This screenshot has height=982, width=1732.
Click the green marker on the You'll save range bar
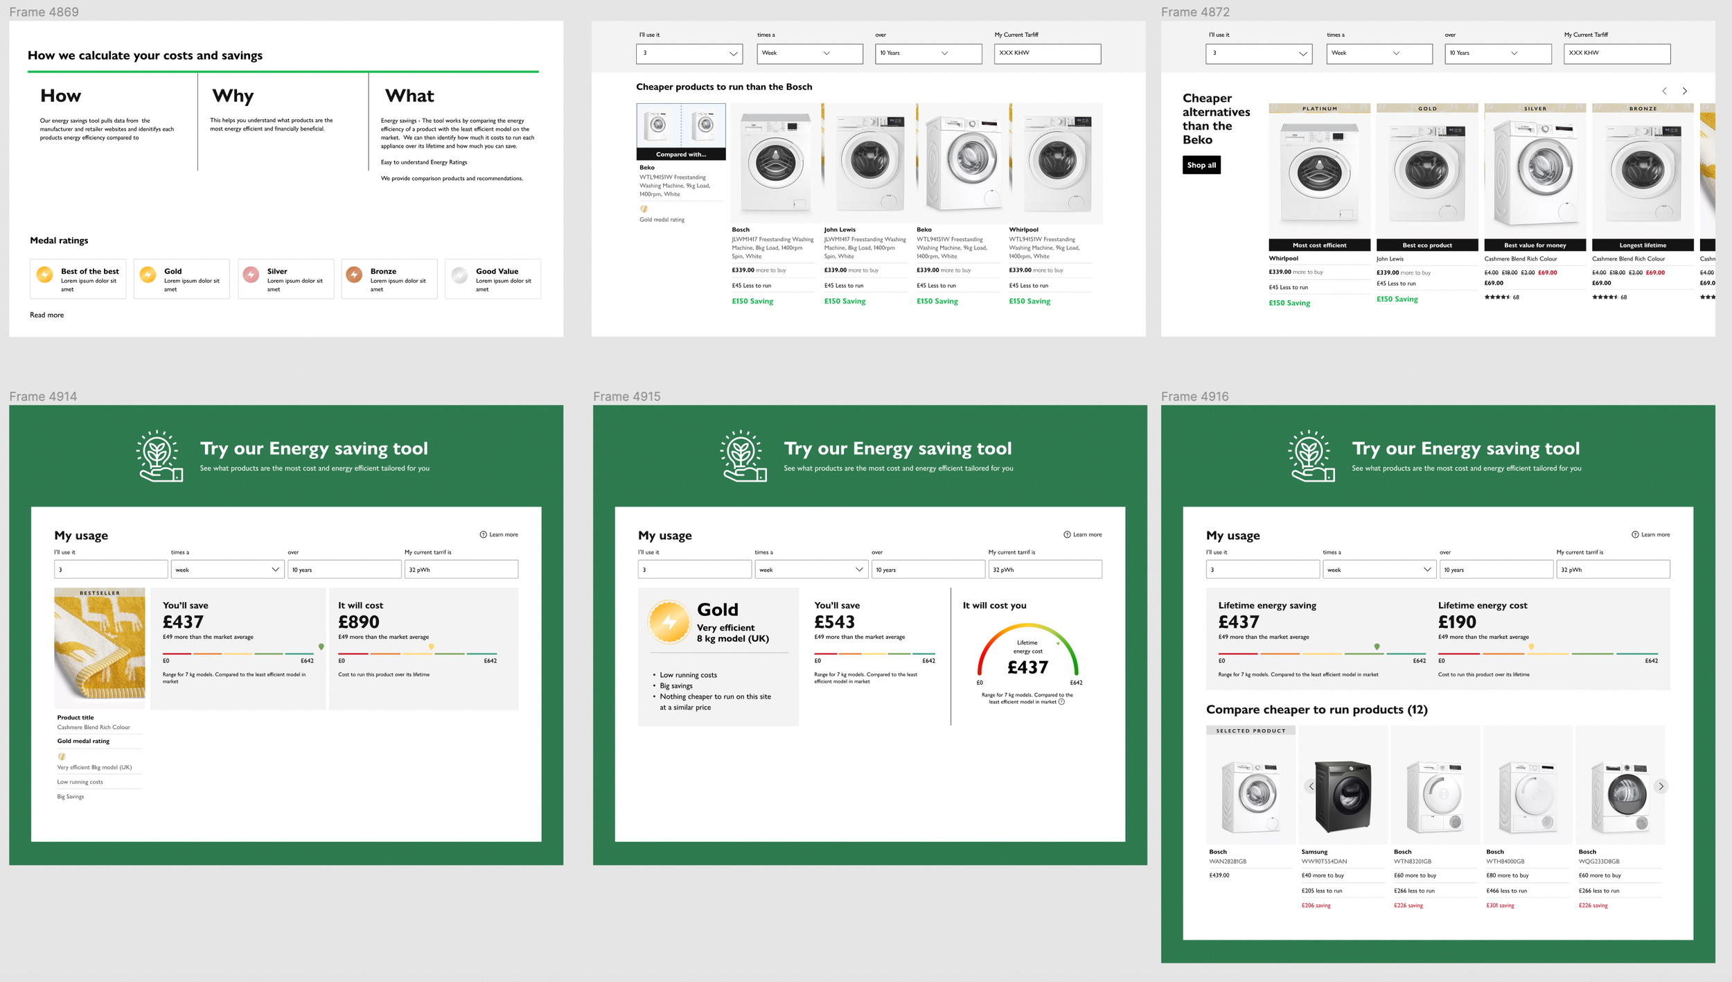click(x=321, y=647)
